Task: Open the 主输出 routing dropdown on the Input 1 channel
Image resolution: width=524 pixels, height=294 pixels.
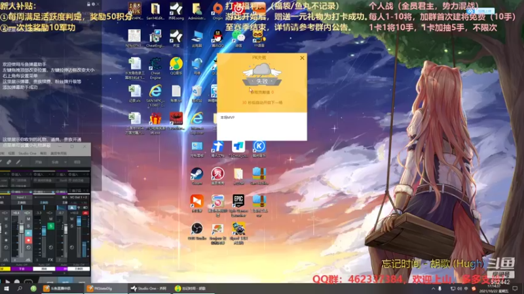Action: click(22, 203)
